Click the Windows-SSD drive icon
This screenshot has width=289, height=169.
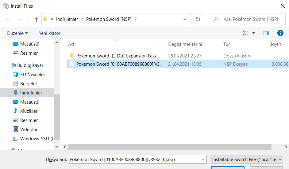coord(15,139)
